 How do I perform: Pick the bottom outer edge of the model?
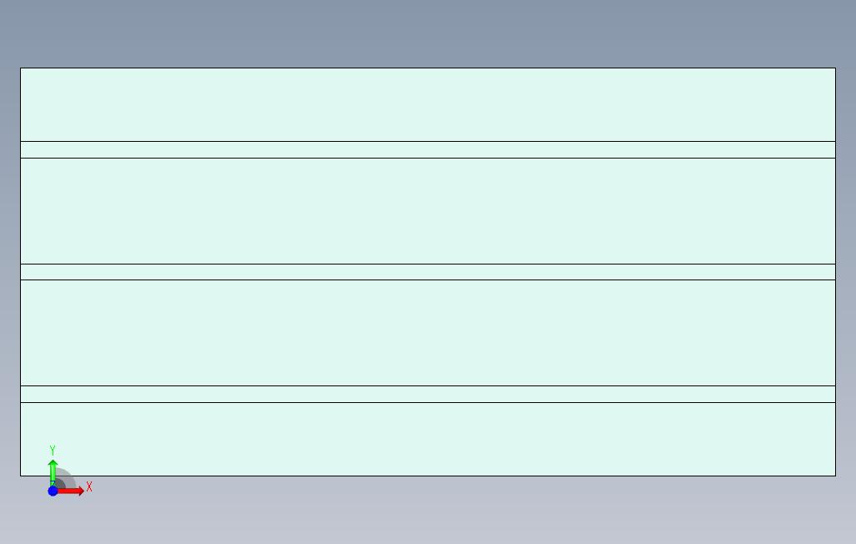[x=428, y=476]
